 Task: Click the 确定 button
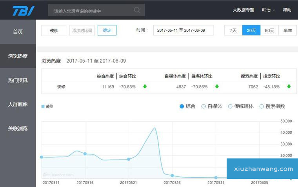107,30
